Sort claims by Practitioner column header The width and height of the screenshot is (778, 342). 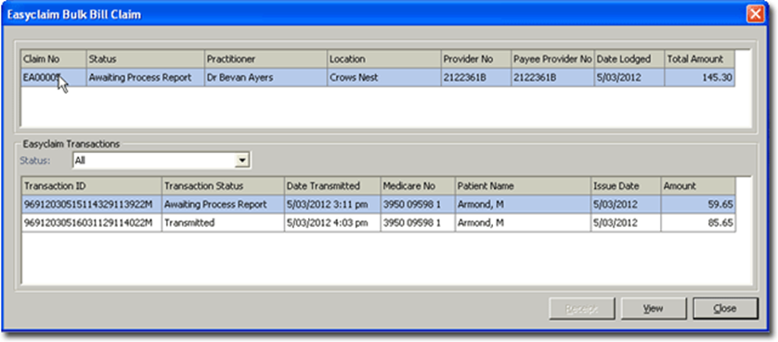click(266, 59)
